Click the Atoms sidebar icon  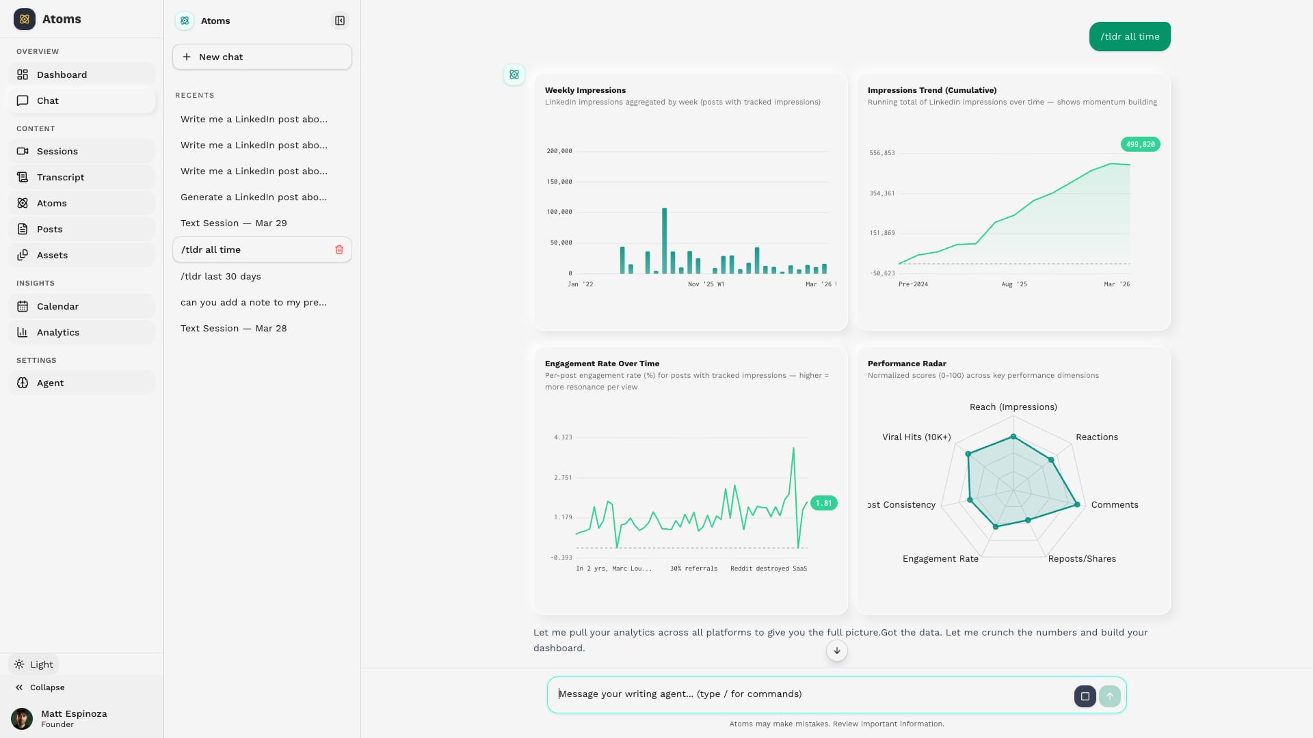pyautogui.click(x=23, y=203)
